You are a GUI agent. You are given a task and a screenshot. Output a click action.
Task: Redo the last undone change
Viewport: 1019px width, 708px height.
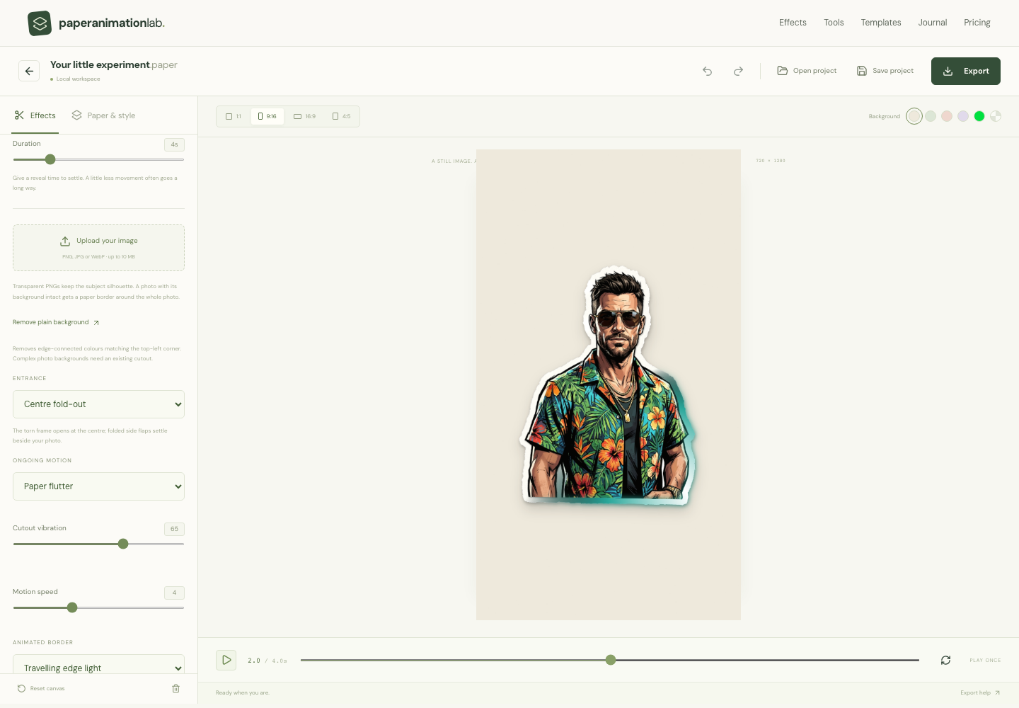(x=738, y=71)
